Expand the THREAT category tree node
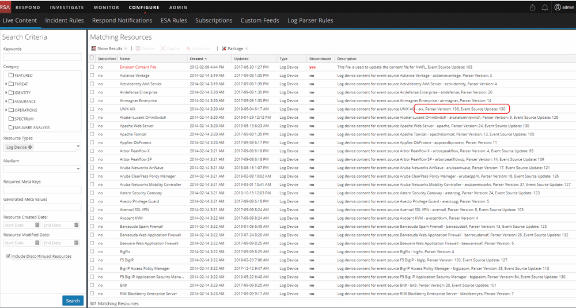The image size is (576, 308). [6, 84]
